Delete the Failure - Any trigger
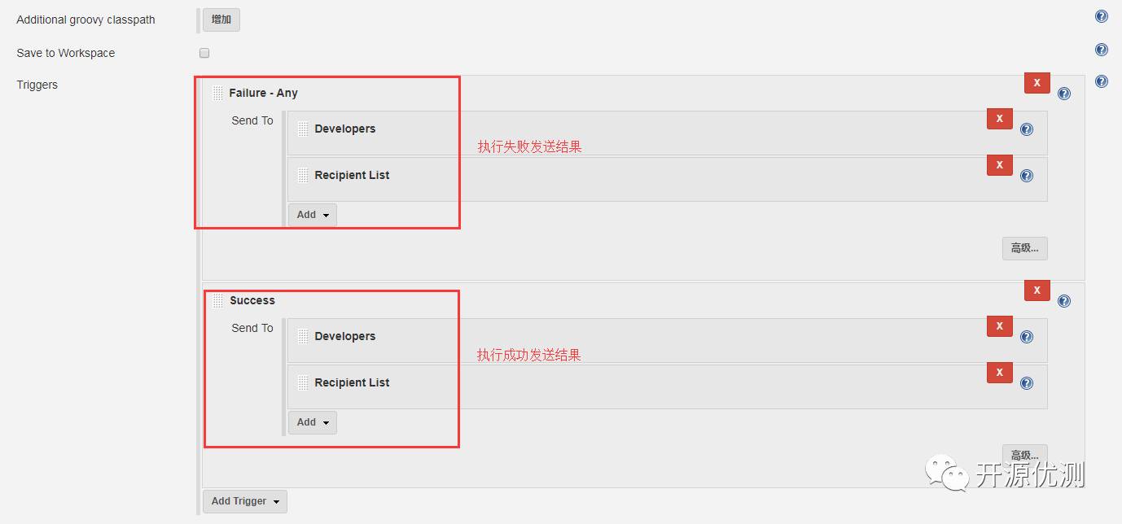Image resolution: width=1122 pixels, height=524 pixels. (x=1037, y=83)
